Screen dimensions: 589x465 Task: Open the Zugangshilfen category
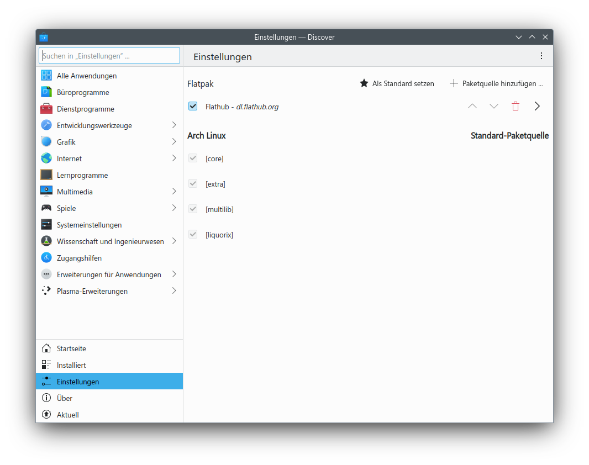(109, 257)
